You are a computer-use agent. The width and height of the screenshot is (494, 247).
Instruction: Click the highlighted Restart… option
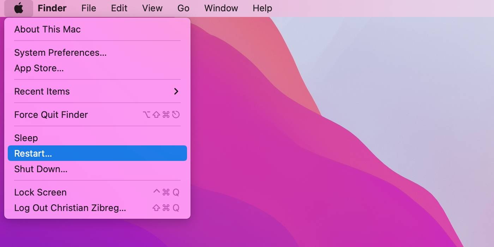(x=97, y=153)
